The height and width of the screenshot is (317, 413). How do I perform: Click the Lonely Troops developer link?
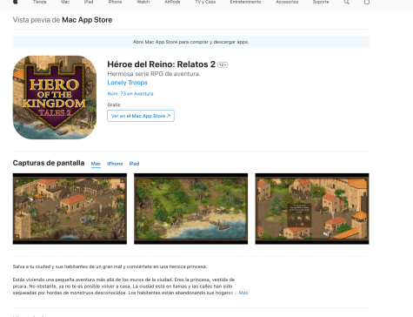127,83
